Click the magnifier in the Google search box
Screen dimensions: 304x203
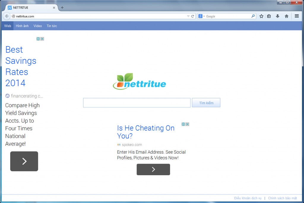[x=253, y=16]
